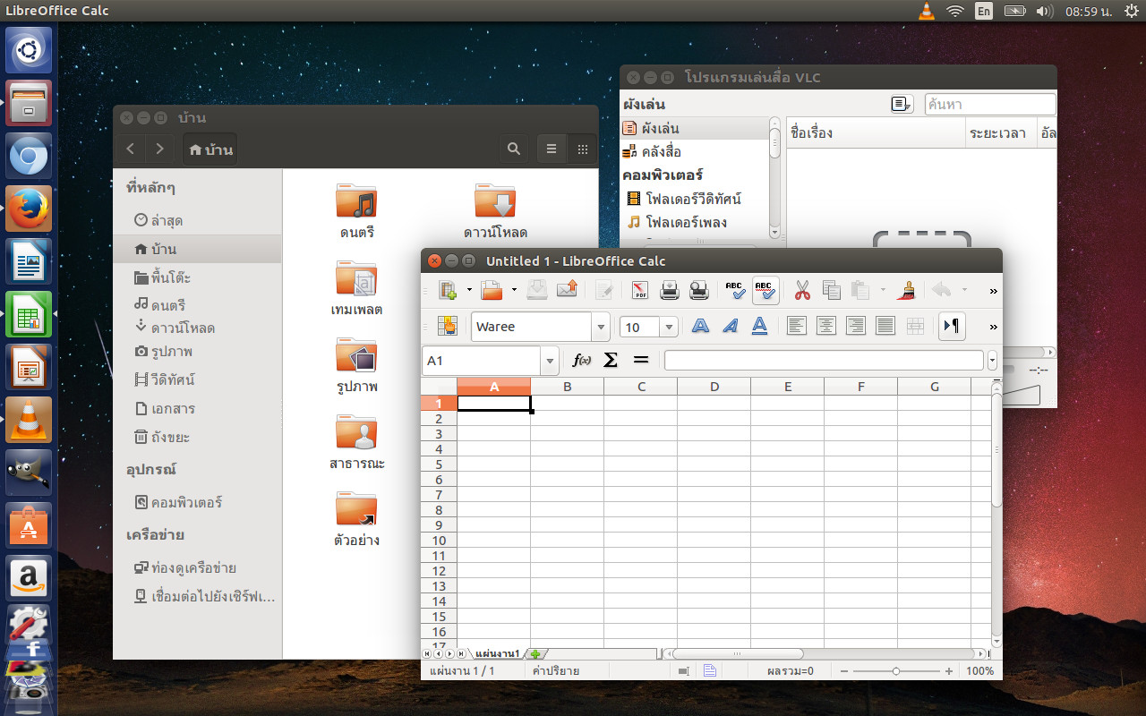Open the ดาวน์โหลด folder icon in Files grid
This screenshot has width=1146, height=716.
(x=495, y=201)
